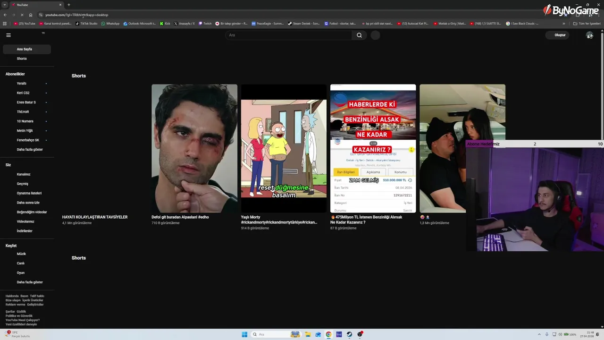Click the volume icon in system tray
The height and width of the screenshot is (340, 604).
(559, 334)
